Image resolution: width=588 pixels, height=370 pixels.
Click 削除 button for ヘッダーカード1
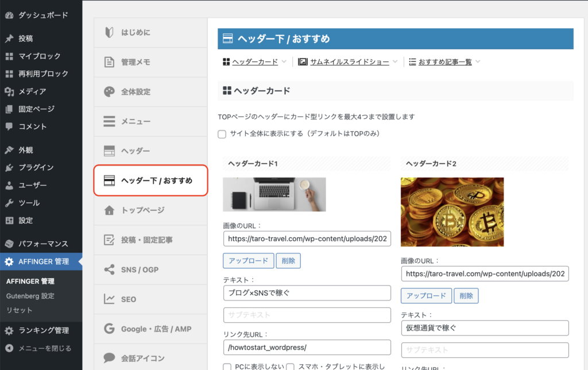(288, 261)
